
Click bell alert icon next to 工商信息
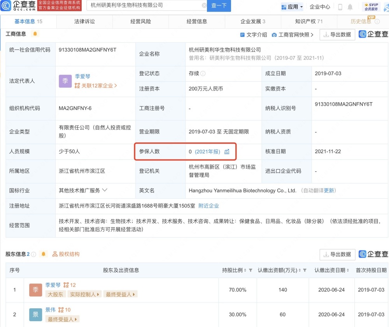[x=35, y=34]
